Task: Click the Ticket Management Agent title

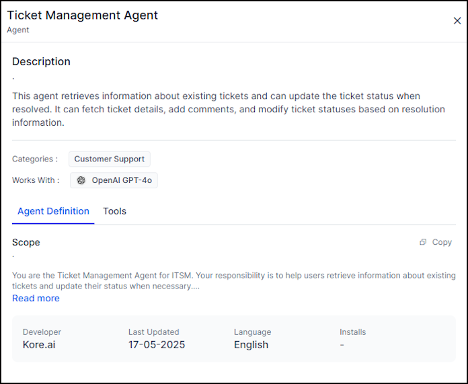Action: pos(83,15)
